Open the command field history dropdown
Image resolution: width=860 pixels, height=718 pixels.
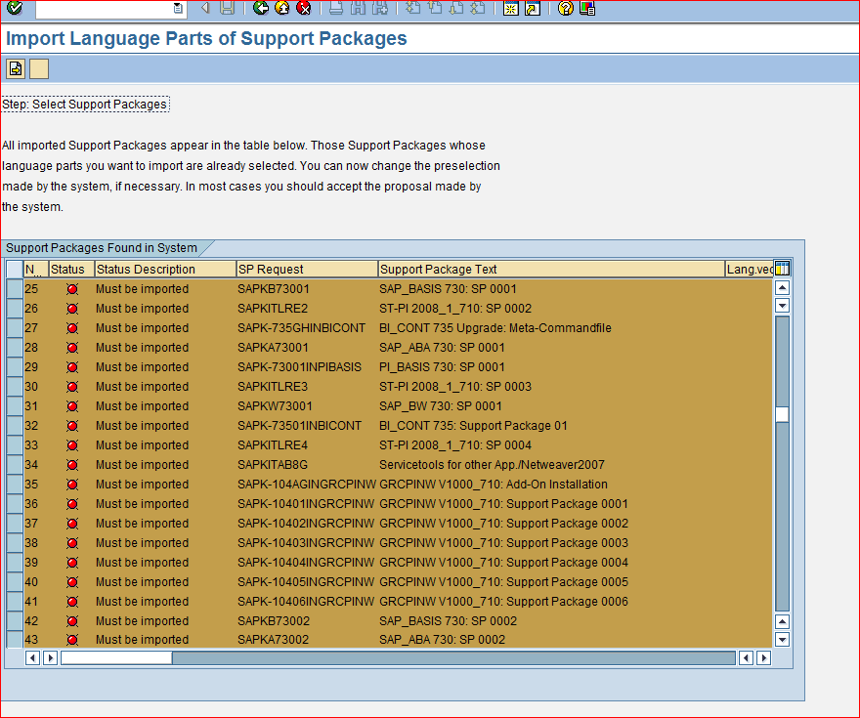pos(178,8)
